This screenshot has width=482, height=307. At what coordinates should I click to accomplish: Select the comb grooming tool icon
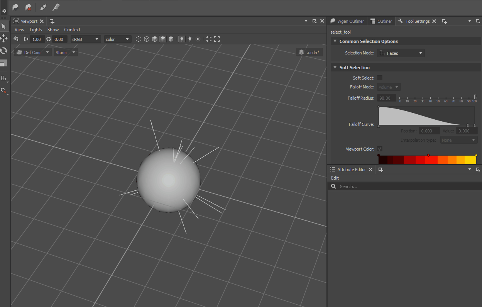click(x=56, y=7)
